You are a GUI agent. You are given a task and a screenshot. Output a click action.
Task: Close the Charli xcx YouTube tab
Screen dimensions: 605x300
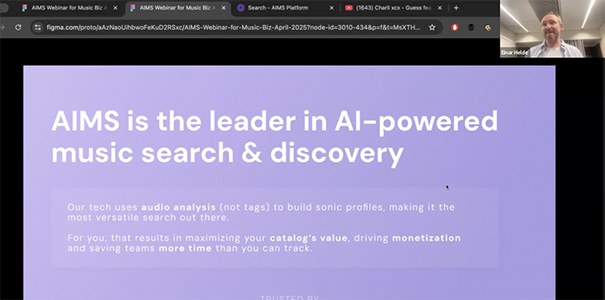[x=440, y=8]
